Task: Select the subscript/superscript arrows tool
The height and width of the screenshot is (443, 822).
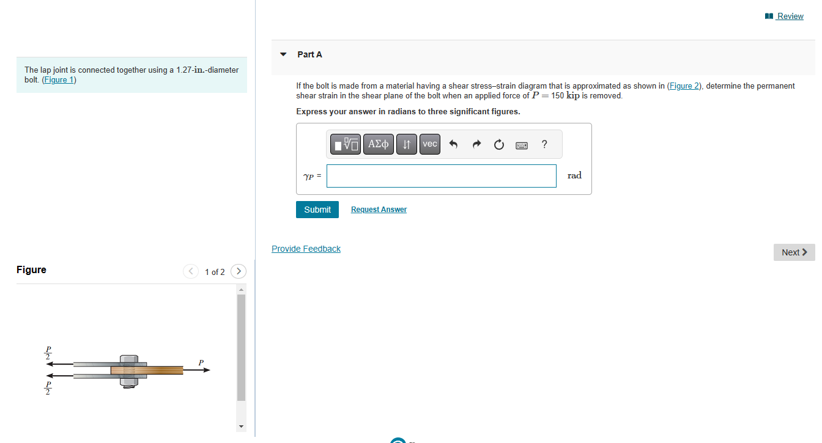Action: tap(407, 144)
